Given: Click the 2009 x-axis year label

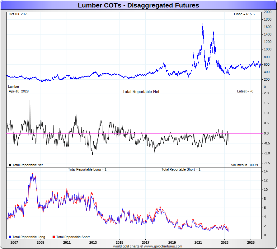Looking at the screenshot, I should pos(40,242).
